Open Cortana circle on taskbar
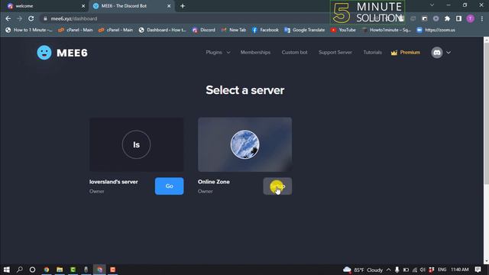 point(32,270)
